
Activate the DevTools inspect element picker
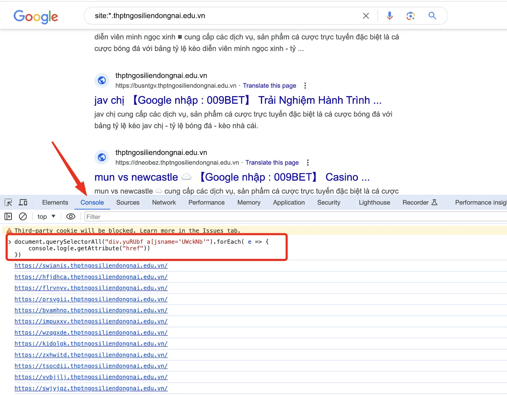point(8,202)
